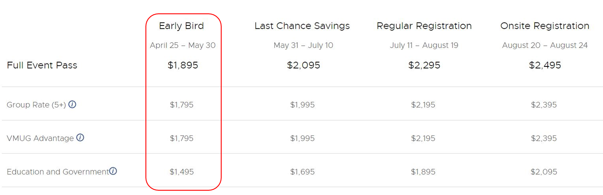Click the Full Event Pass row label
The width and height of the screenshot is (603, 195).
(42, 65)
